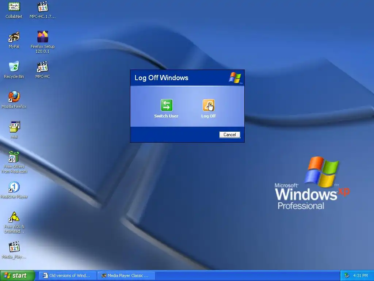Click the Switch User green icon
Image resolution: width=374 pixels, height=281 pixels.
click(x=167, y=105)
